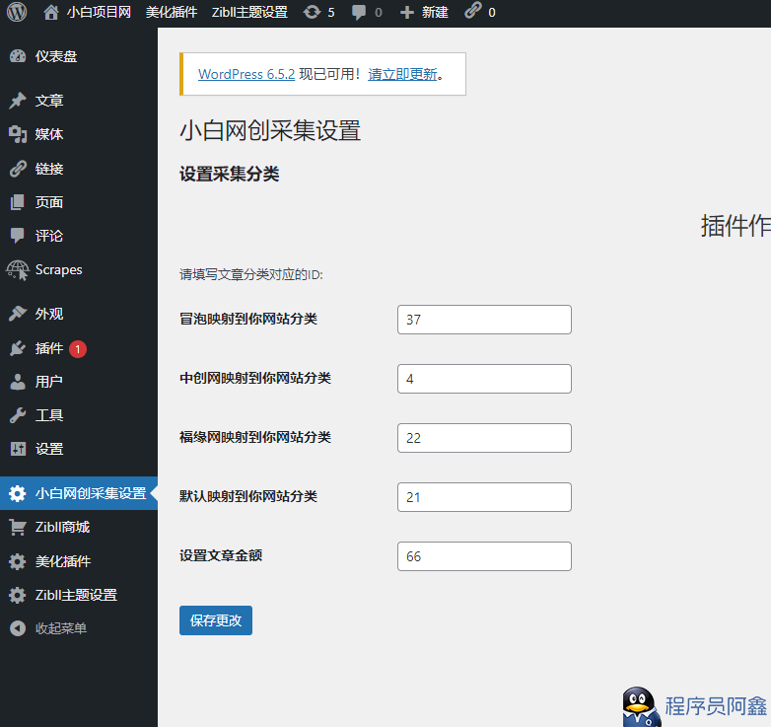Click the 设置文章金额 label
Image resolution: width=771 pixels, height=727 pixels.
[221, 555]
